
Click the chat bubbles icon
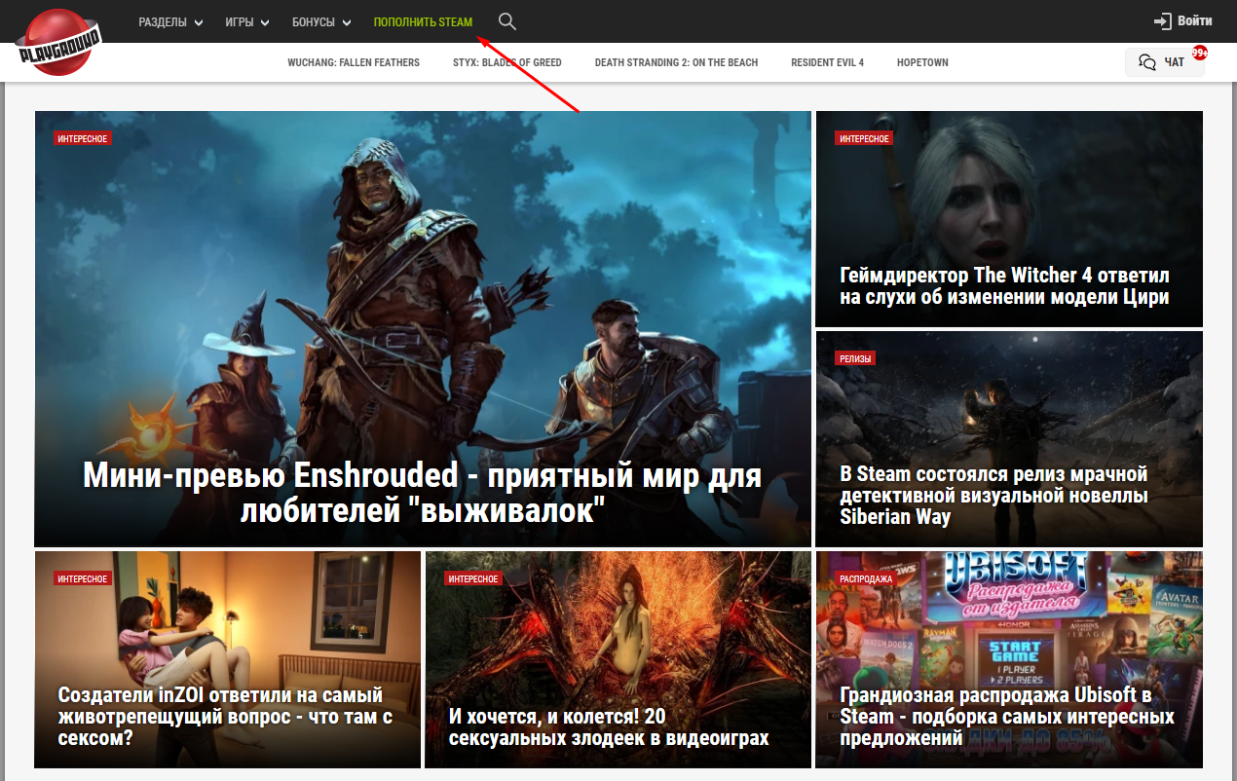(x=1147, y=62)
